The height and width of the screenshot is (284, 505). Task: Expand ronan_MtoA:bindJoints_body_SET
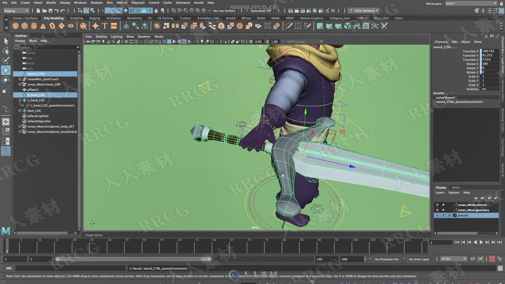[20, 126]
